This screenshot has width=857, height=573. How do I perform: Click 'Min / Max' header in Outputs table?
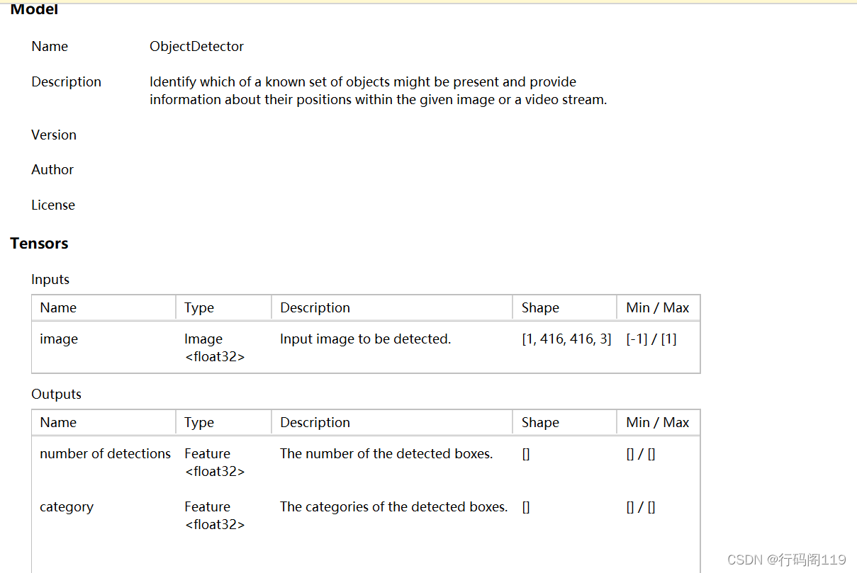tap(658, 423)
